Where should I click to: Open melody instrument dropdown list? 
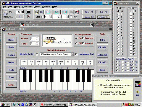(72, 54)
